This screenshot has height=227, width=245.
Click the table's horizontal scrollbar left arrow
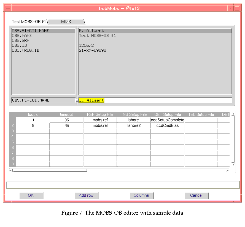pos(11,170)
